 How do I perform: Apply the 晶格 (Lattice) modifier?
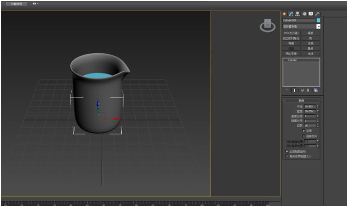click(311, 48)
